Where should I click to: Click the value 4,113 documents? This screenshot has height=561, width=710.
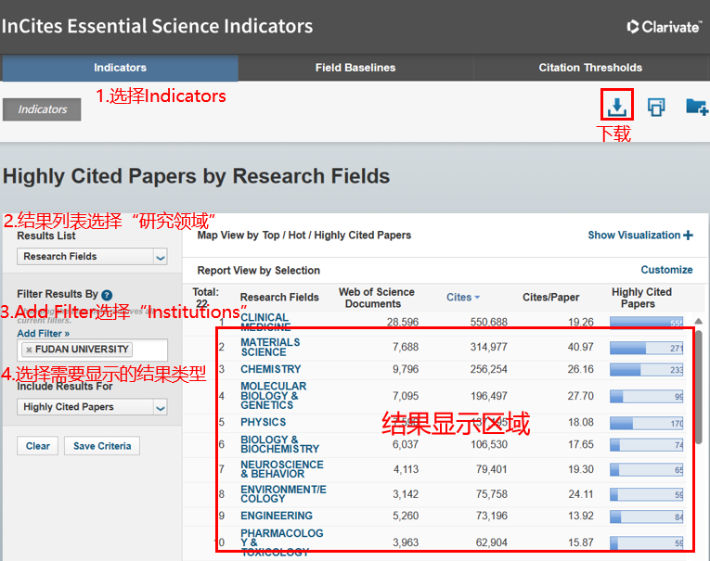pyautogui.click(x=406, y=469)
